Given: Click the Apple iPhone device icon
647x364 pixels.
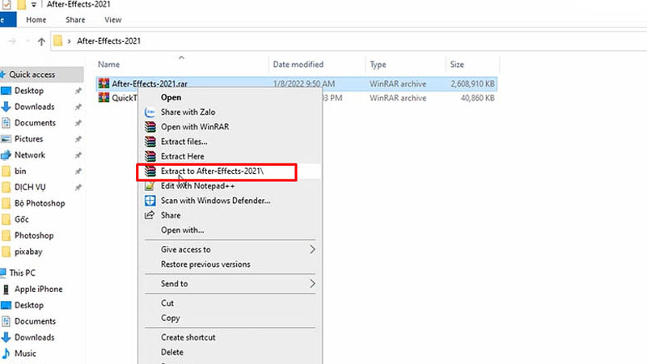Looking at the screenshot, I should [6, 290].
